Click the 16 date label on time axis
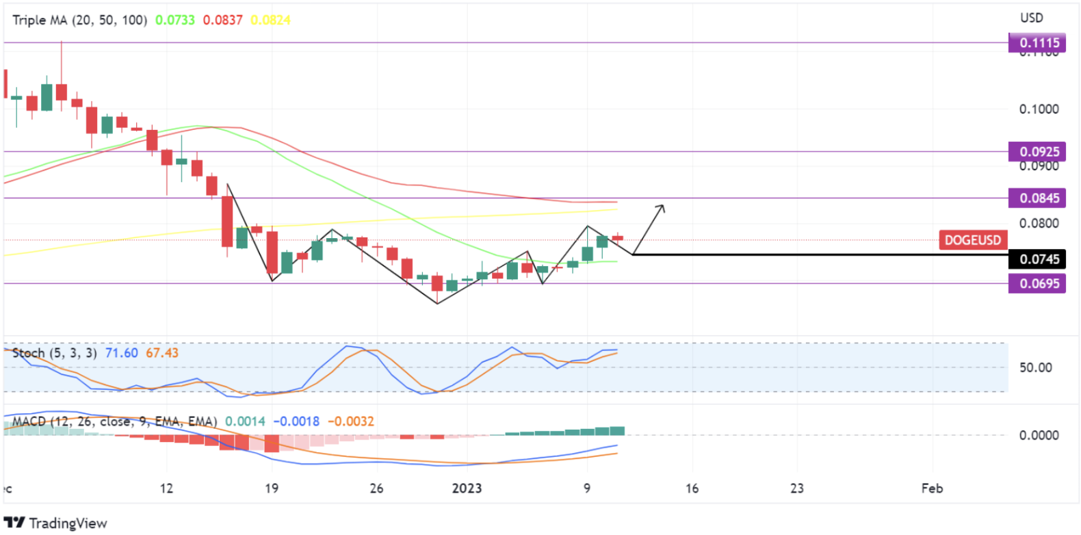This screenshot has height=535, width=1081. [692, 488]
